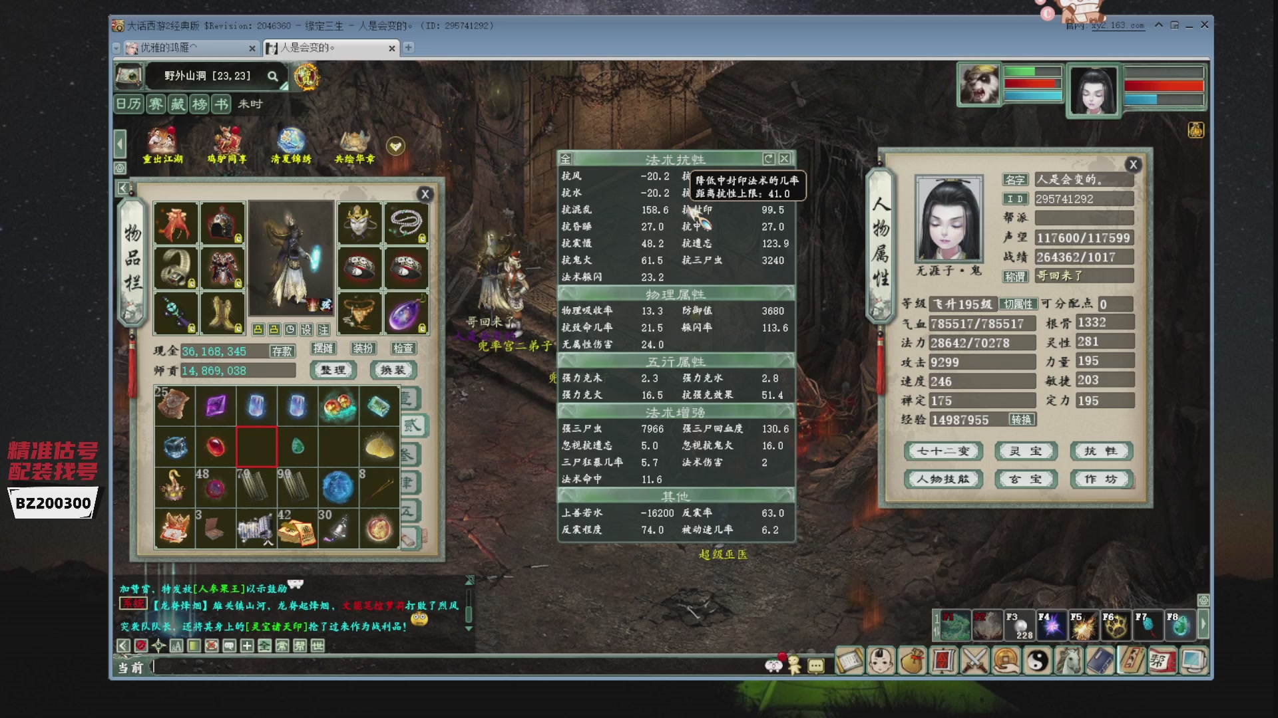The height and width of the screenshot is (718, 1278).
Task: Click the red banner icon in bottom toolbar
Action: (943, 661)
